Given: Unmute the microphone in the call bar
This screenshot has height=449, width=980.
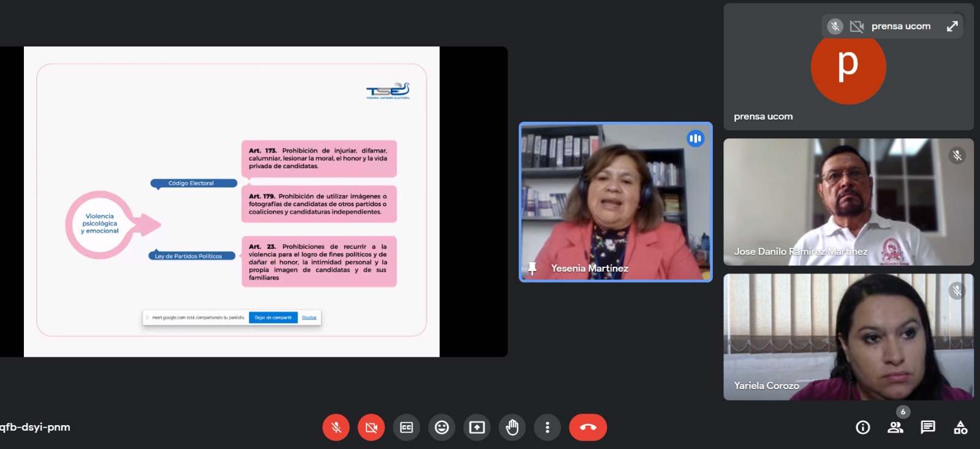Looking at the screenshot, I should [x=336, y=428].
